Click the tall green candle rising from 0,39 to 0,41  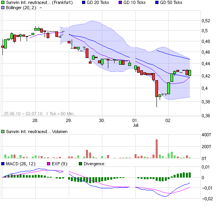tap(168, 88)
